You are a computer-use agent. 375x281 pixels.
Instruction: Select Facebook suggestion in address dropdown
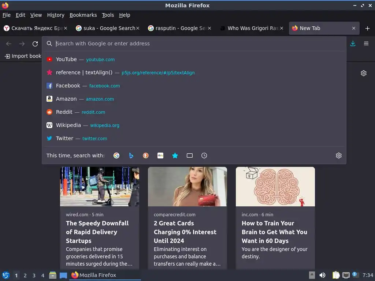pos(194,86)
